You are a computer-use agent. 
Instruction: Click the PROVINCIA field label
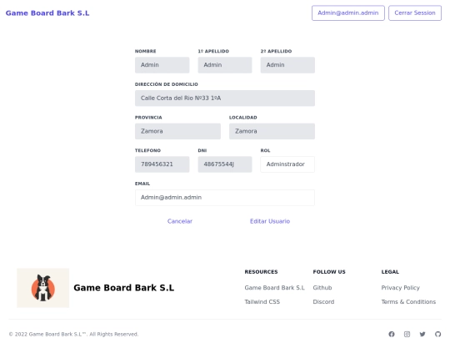148,118
